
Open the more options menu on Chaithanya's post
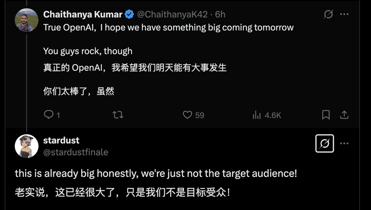point(344,14)
